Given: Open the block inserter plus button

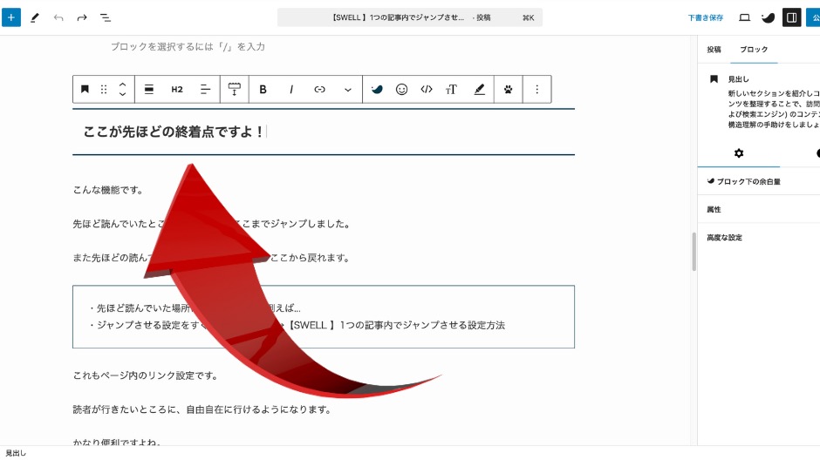Looking at the screenshot, I should [11, 17].
